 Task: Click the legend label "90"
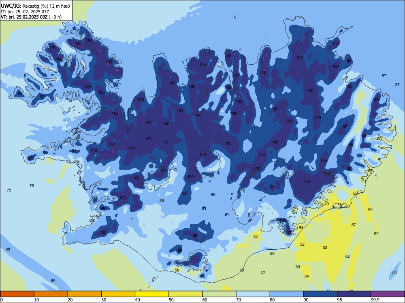(x=306, y=300)
